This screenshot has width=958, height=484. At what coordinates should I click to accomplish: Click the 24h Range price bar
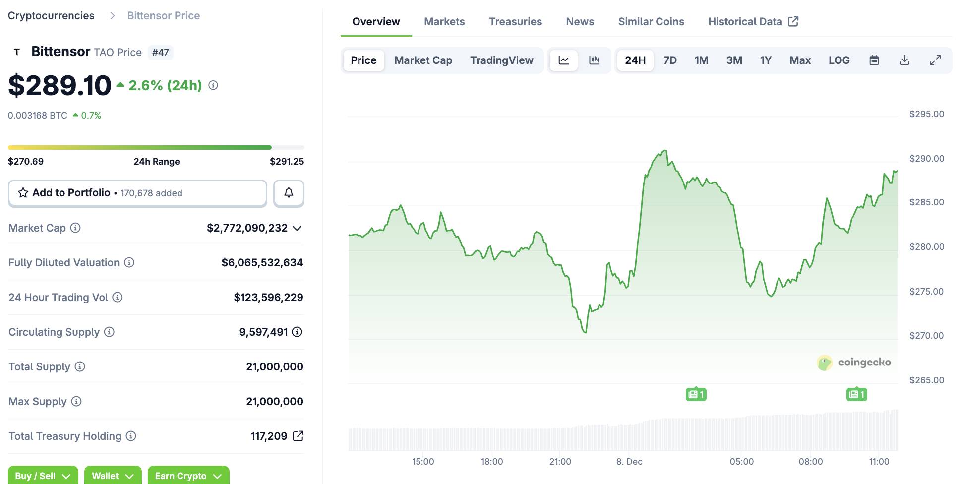click(x=156, y=147)
